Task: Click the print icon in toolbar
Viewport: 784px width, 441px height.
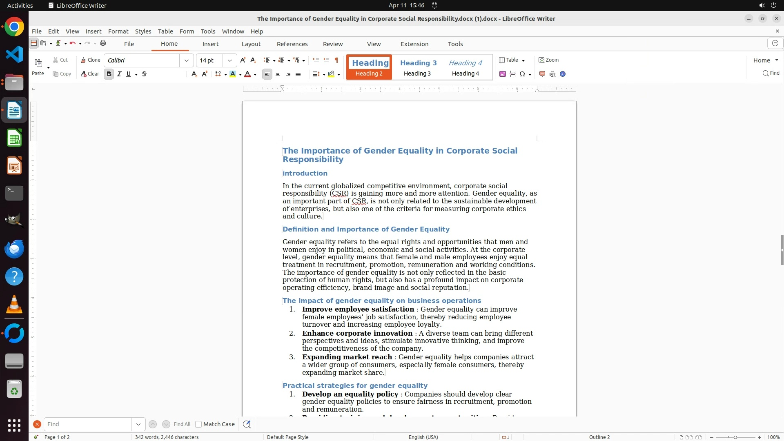Action: click(103, 43)
